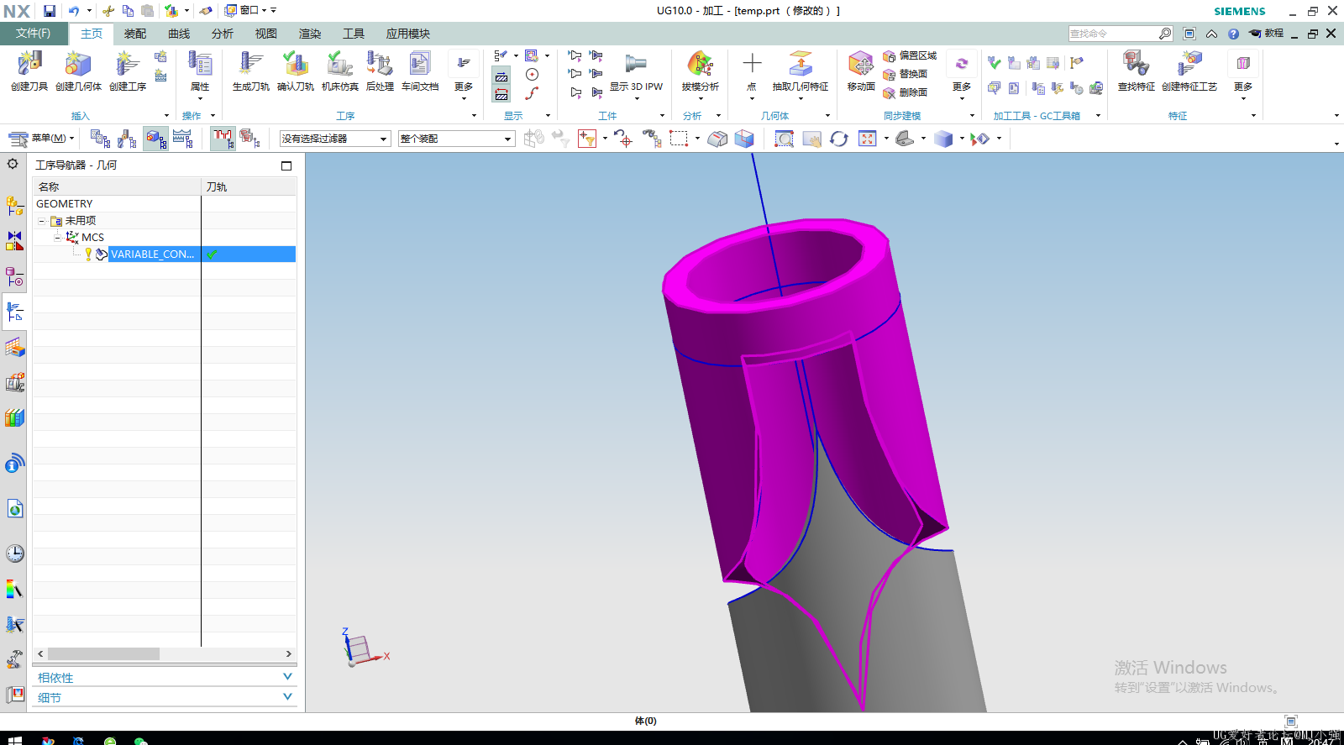
Task: Click the Fit view icon
Action: (x=868, y=139)
